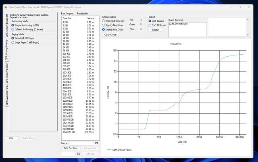Select Specify Next Color radio button
Screen dimensions: 258x162
[103, 25]
